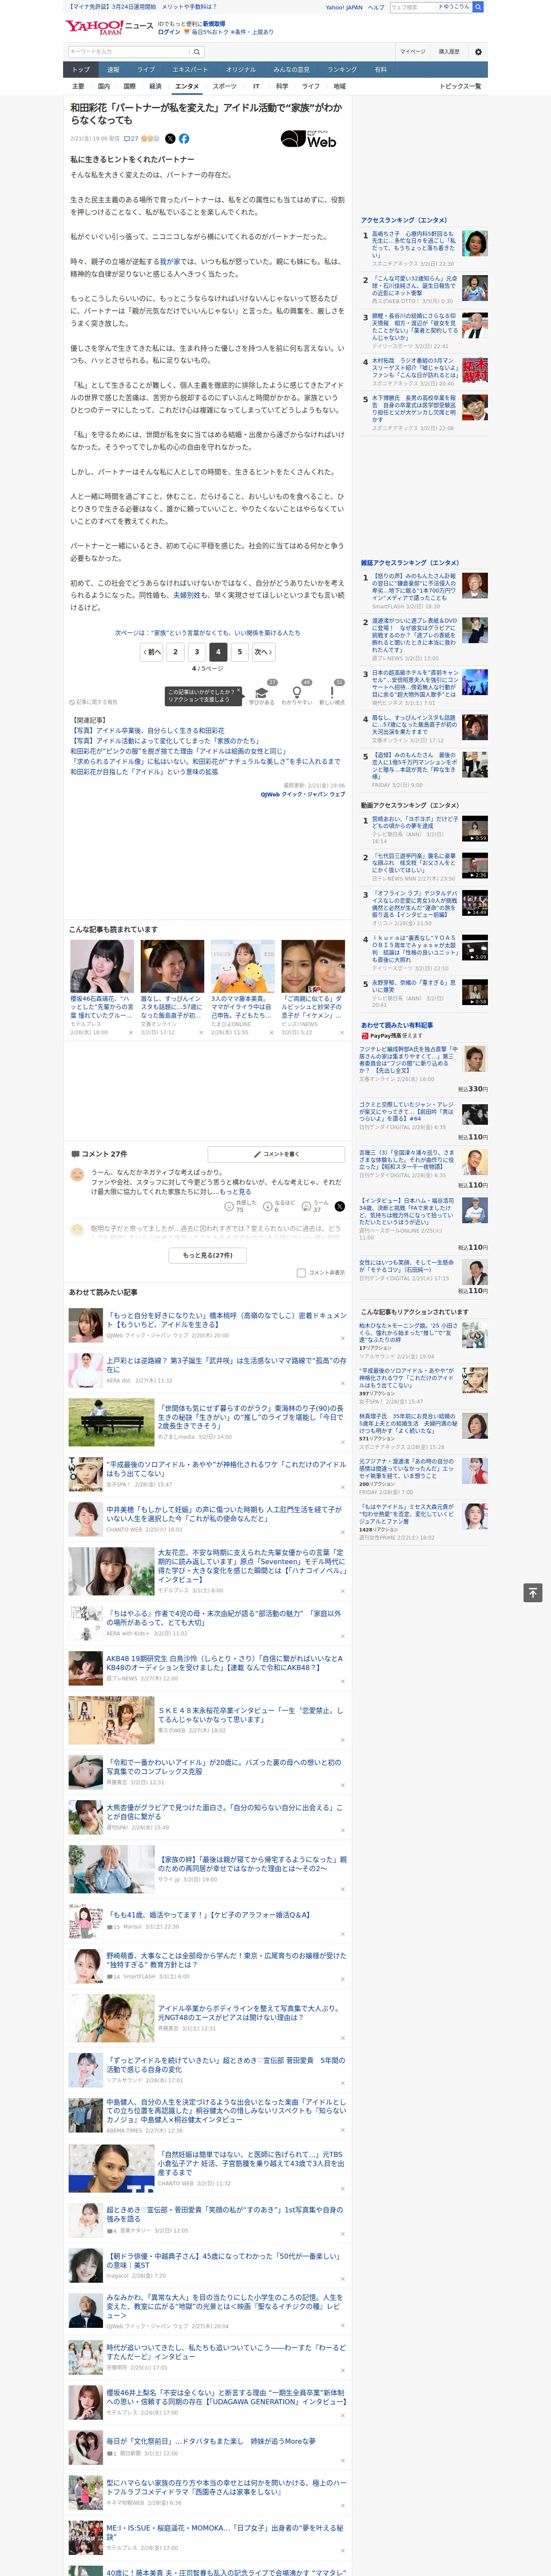Close the reaction tooltip popup
The image size is (551, 2576).
coord(238,691)
